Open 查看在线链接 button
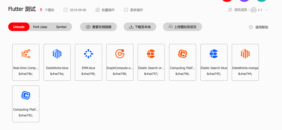This screenshot has width=282, height=130. coord(98,27)
